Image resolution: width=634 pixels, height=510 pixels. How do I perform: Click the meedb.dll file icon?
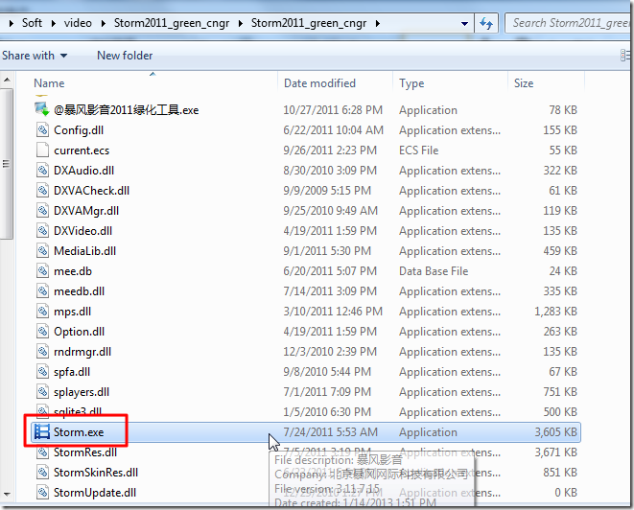pyautogui.click(x=42, y=291)
